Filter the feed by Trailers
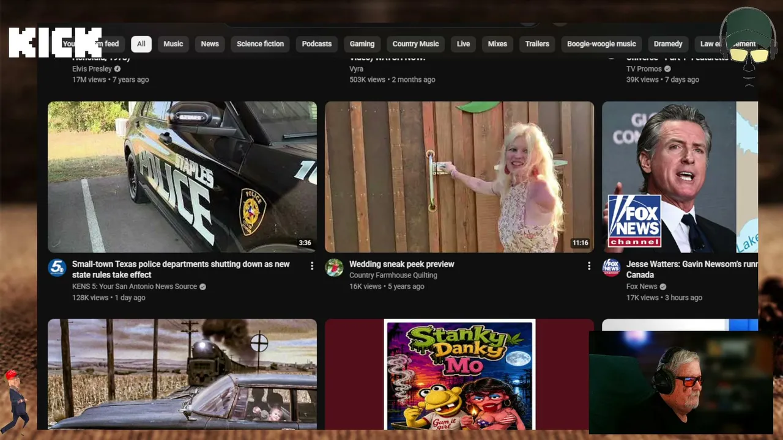This screenshot has width=783, height=440. [537, 44]
